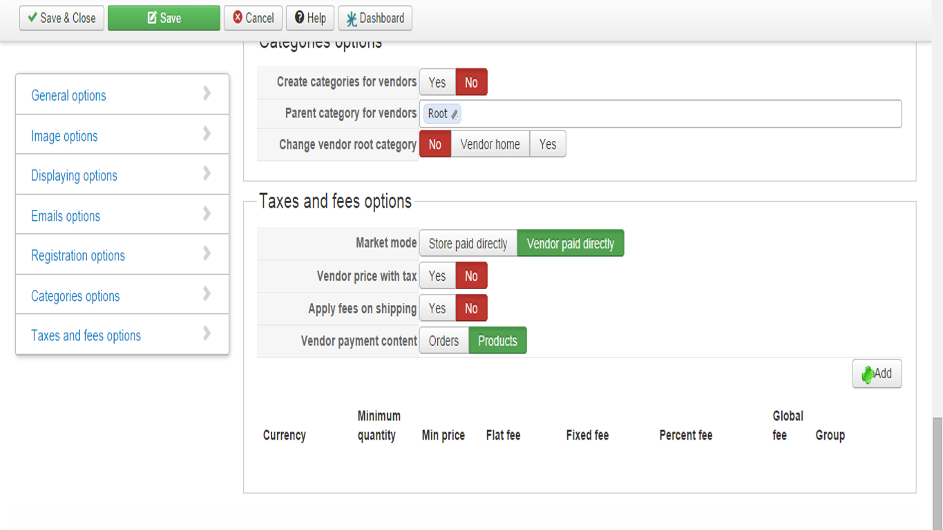Open the Displaying options section
The image size is (943, 530).
pyautogui.click(x=74, y=175)
